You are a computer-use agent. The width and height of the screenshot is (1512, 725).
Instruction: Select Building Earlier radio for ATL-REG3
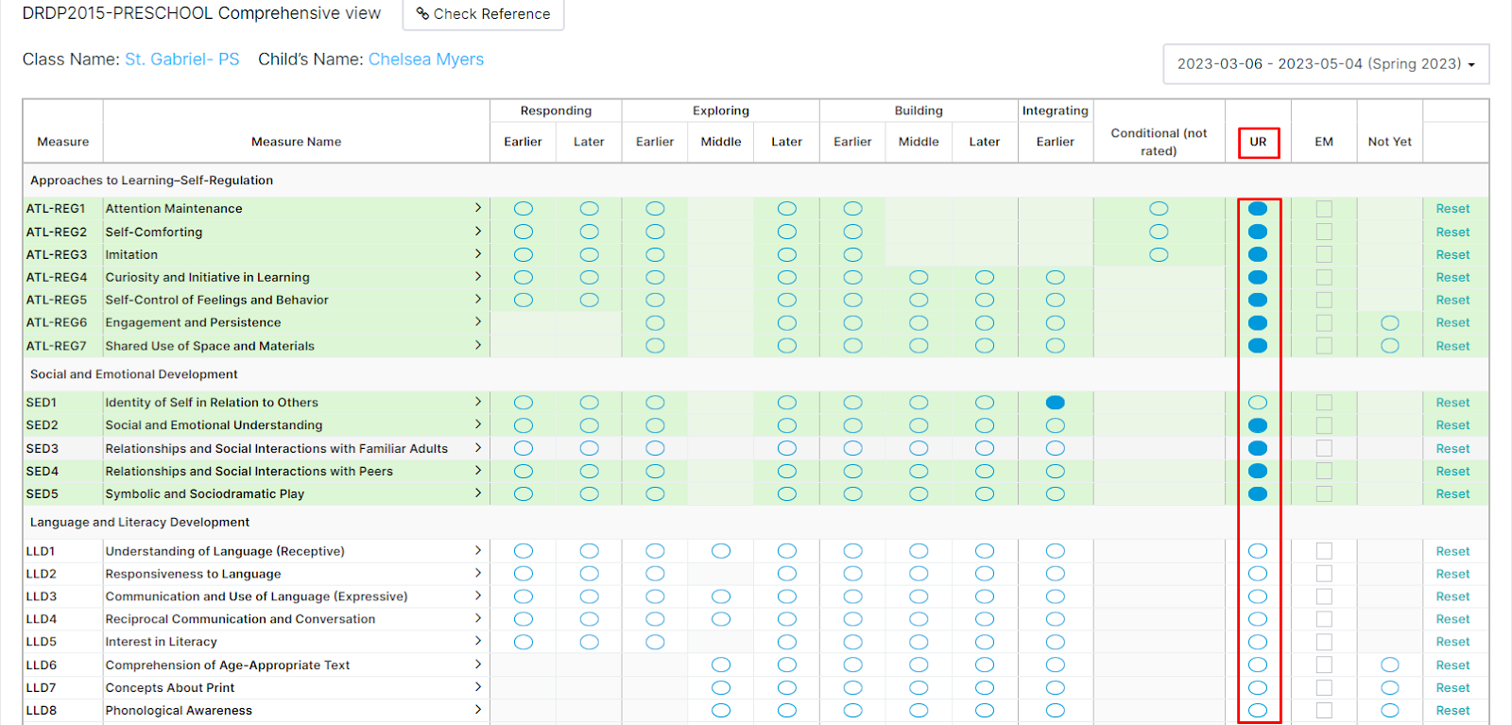[x=853, y=254]
